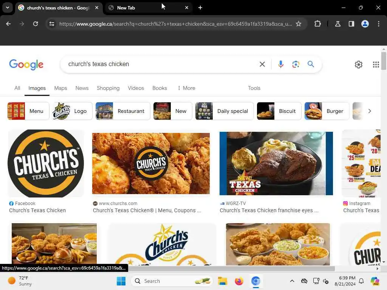The height and width of the screenshot is (290, 387).
Task: Open the Windows Start menu
Action: click(x=121, y=281)
